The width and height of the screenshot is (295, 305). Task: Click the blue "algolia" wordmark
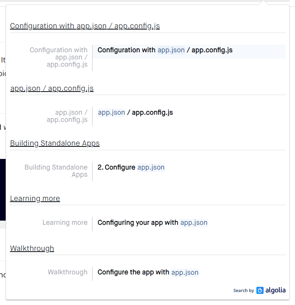click(275, 290)
